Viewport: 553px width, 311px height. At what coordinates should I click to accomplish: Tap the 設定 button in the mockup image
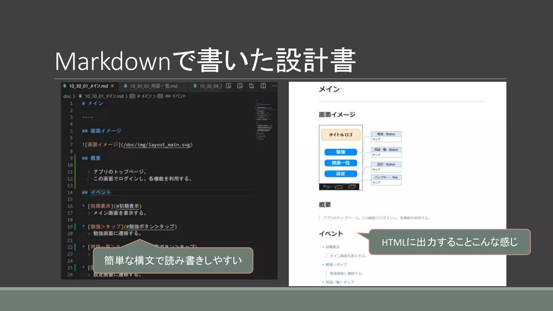[340, 174]
